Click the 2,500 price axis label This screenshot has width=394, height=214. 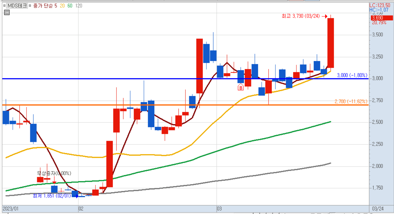pos(377,122)
